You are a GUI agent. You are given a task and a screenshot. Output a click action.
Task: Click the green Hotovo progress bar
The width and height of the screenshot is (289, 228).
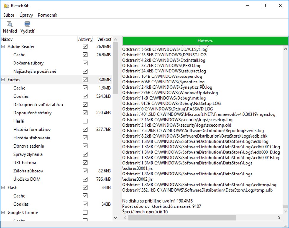[x=205, y=41]
